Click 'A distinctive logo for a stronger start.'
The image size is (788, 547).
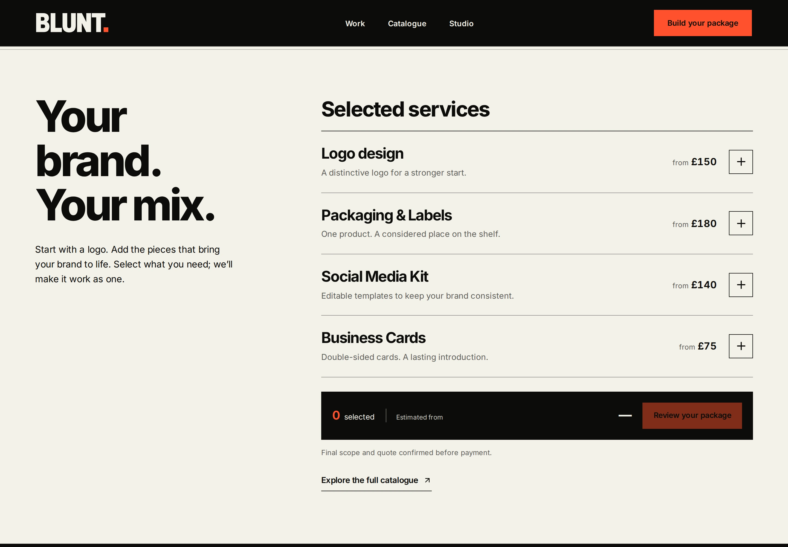pyautogui.click(x=394, y=173)
